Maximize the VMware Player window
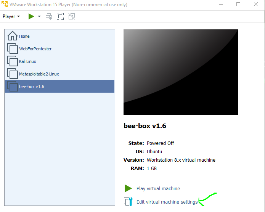The height and width of the screenshot is (212, 265). click(238, 5)
